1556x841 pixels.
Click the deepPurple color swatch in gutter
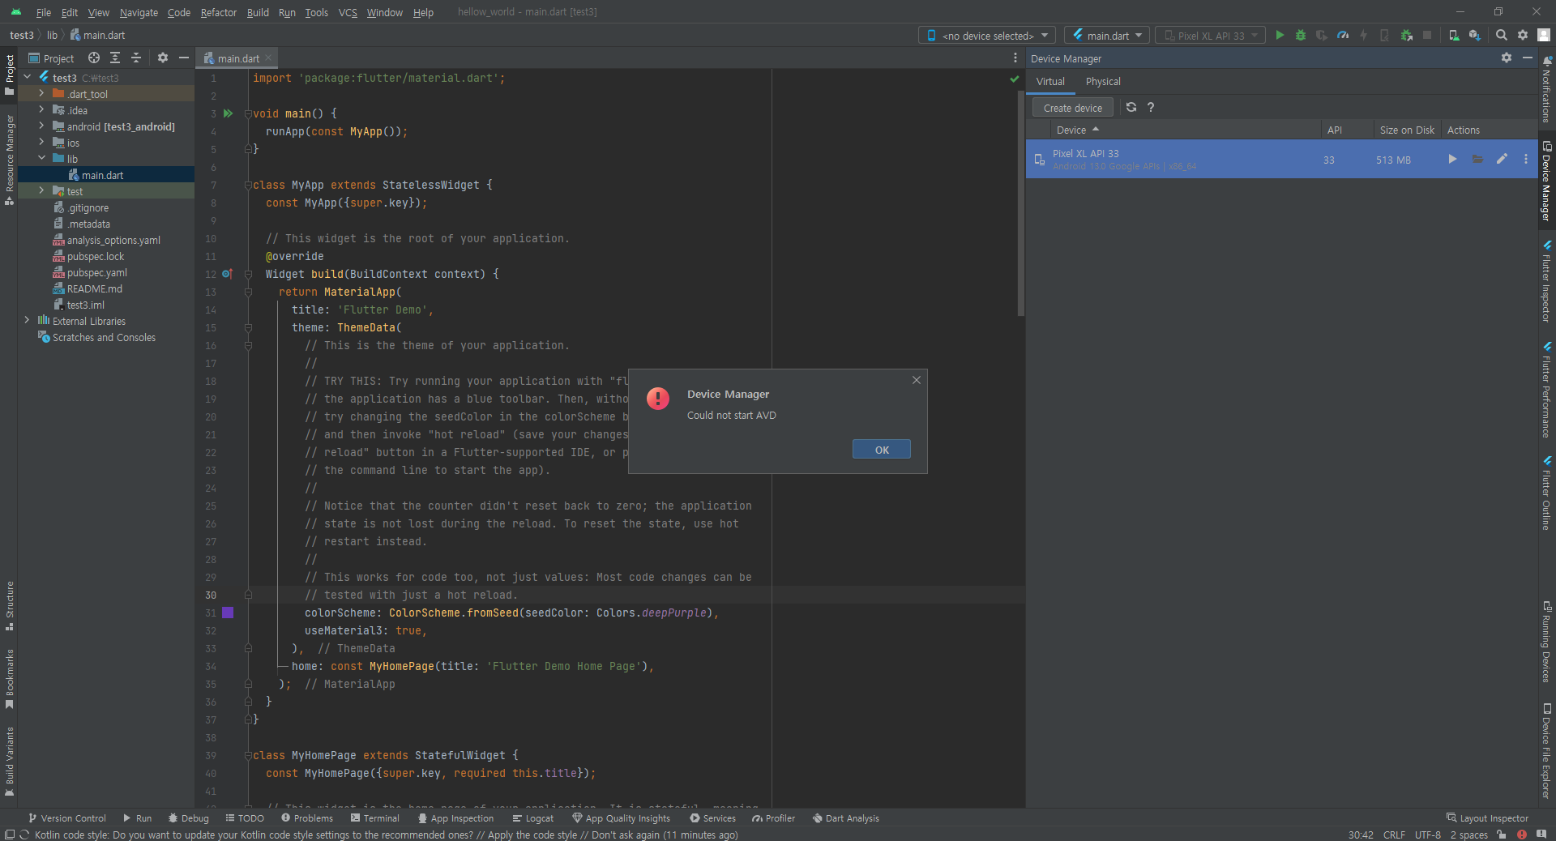tap(228, 613)
